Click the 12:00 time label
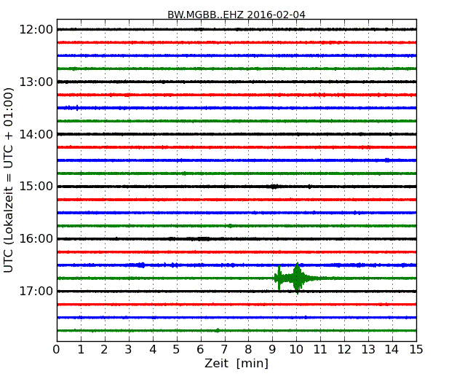Screen dimensions: 473x379 36,30
